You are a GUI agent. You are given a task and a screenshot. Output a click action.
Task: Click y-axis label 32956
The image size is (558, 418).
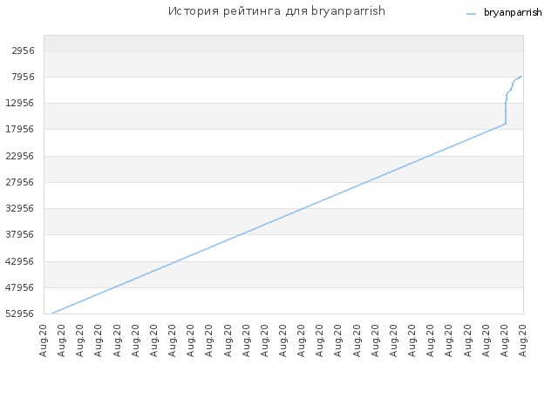20,208
